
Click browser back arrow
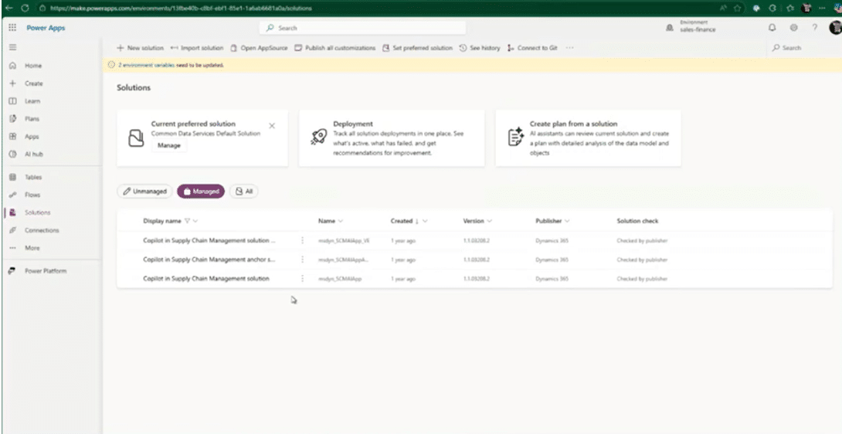pos(8,8)
